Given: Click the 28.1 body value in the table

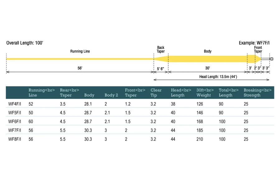Looking at the screenshot, I should click(x=88, y=104).
